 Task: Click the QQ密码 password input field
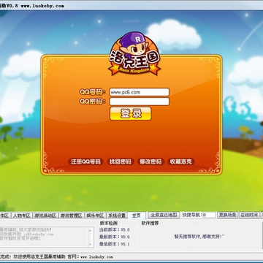click(x=140, y=102)
